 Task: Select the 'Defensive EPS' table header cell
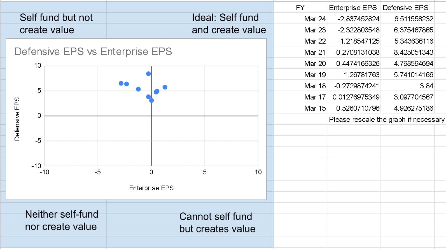point(405,8)
